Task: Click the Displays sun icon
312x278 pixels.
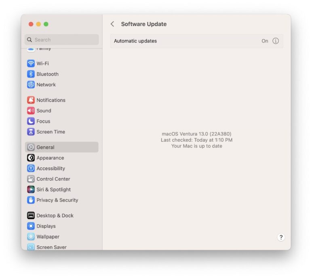Action: click(31, 226)
